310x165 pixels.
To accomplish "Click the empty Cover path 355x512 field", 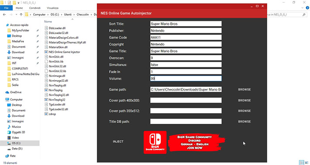I will [186, 111].
